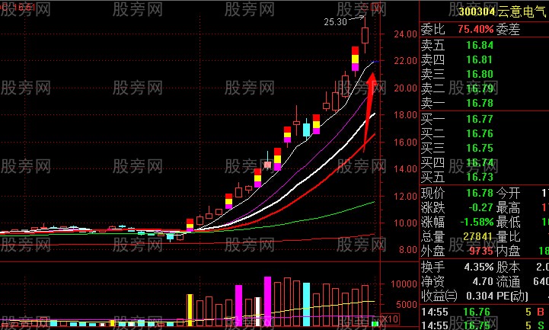Click the 内盘 label
549x330 pixels.
(509, 251)
